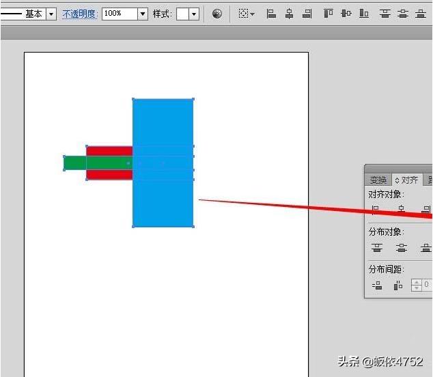Open the align-to selection dropdown in toolbar
The width and height of the screenshot is (433, 377).
pyautogui.click(x=247, y=13)
